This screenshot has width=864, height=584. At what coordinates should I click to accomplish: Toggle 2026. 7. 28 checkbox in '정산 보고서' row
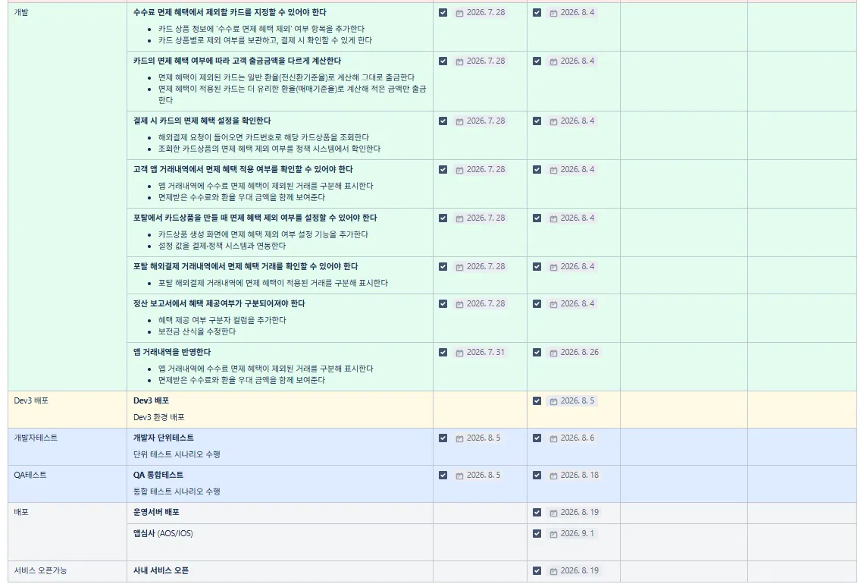point(443,304)
